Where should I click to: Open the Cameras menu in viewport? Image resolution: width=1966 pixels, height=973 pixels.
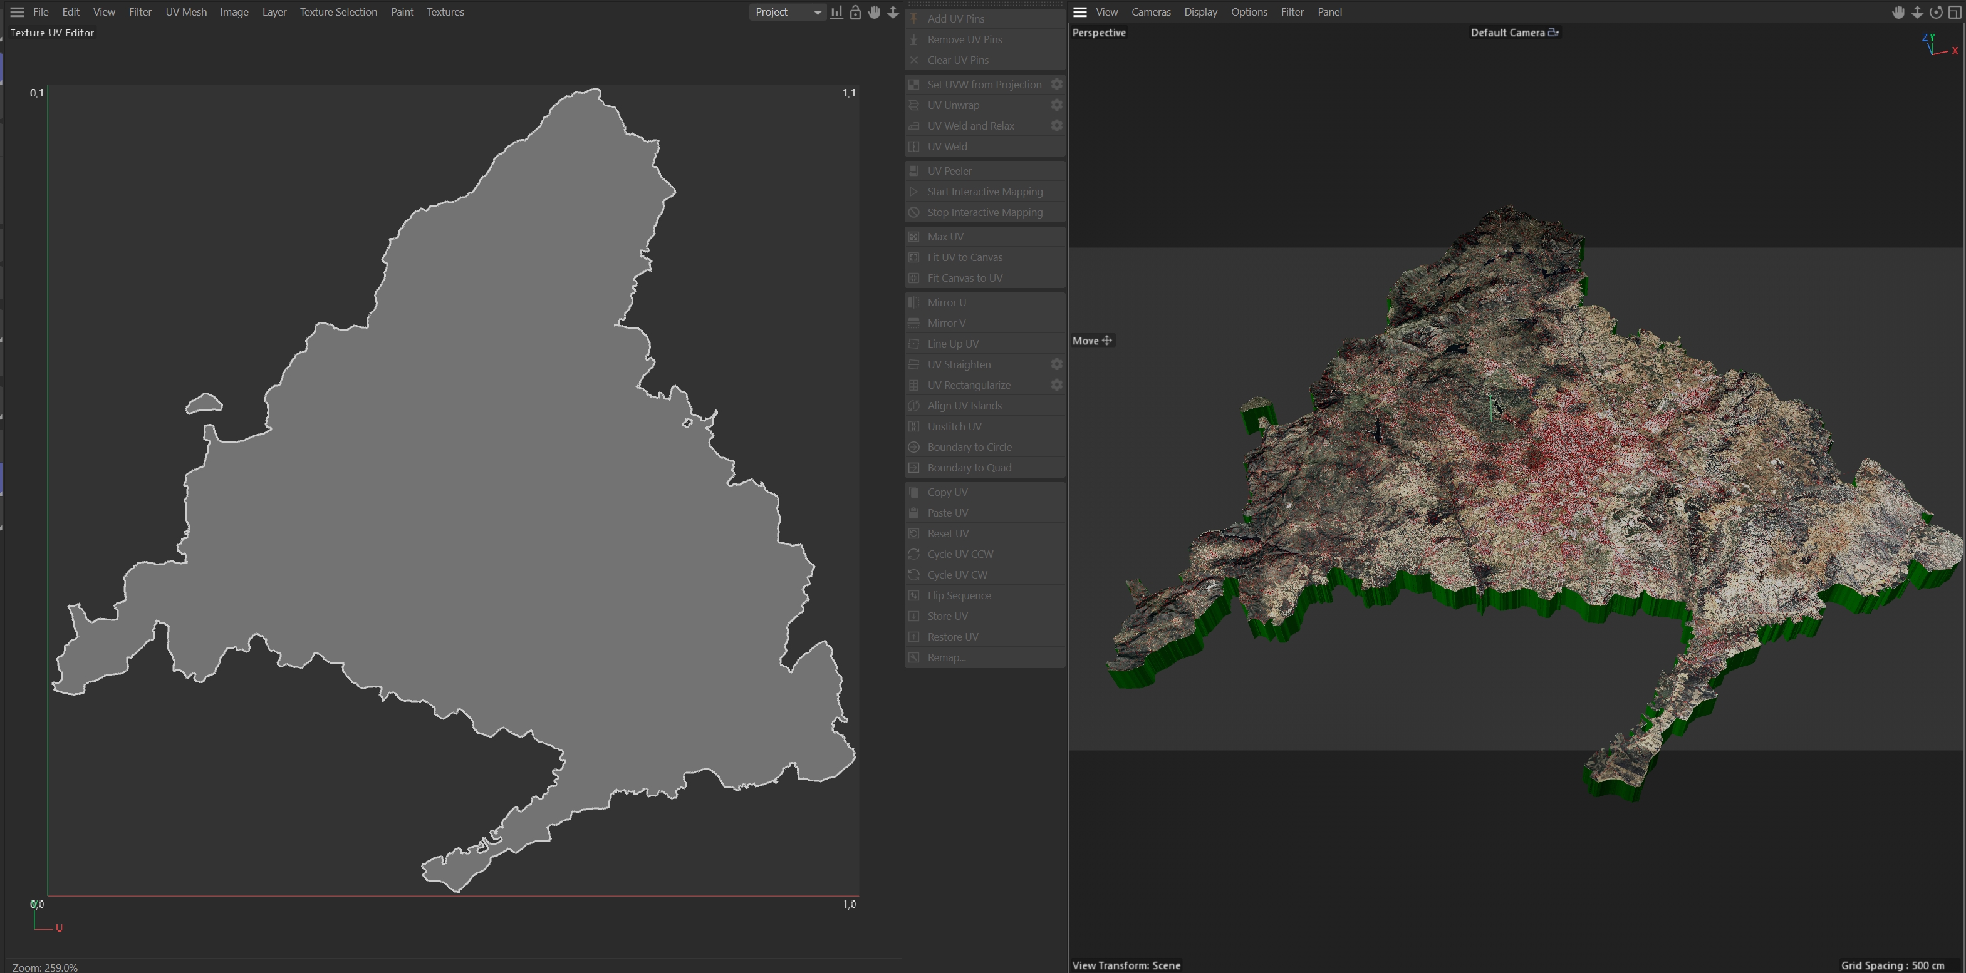[x=1150, y=12]
